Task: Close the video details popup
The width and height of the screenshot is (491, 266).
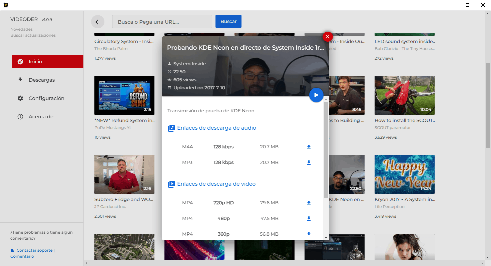Action: 327,37
